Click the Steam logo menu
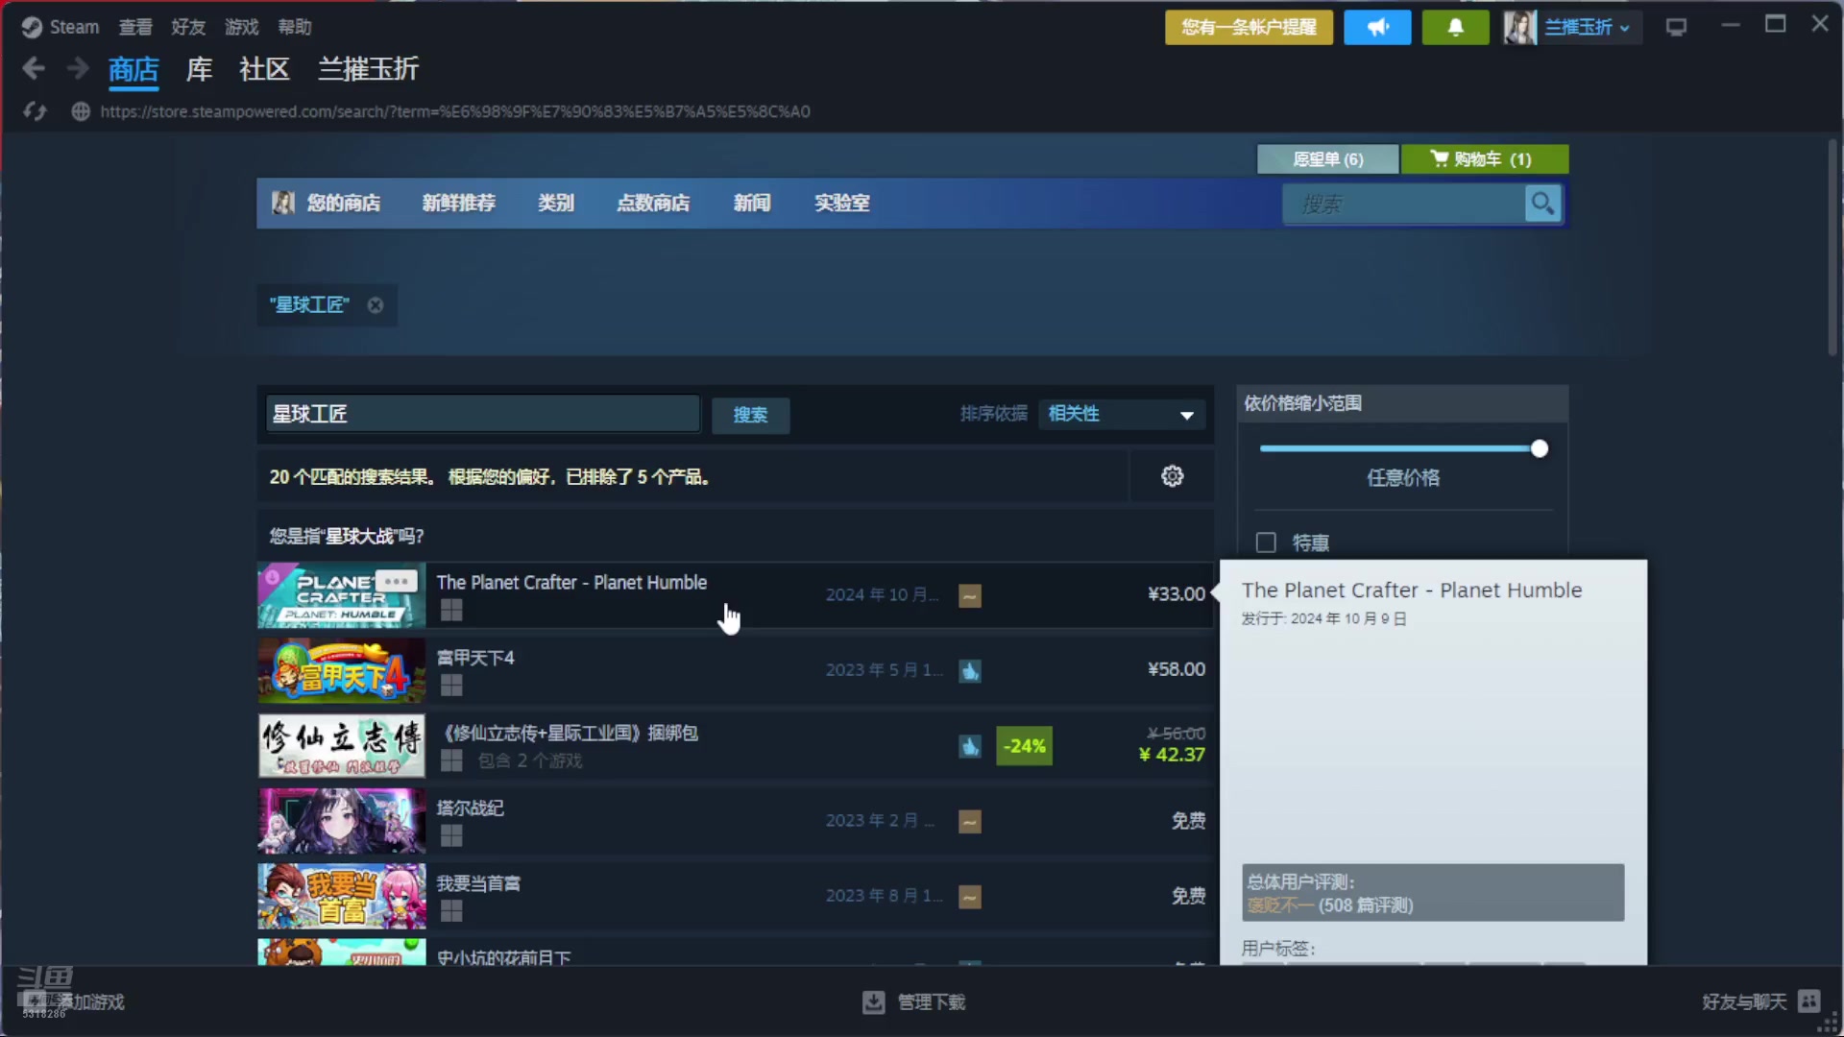This screenshot has width=1844, height=1037. 32,27
